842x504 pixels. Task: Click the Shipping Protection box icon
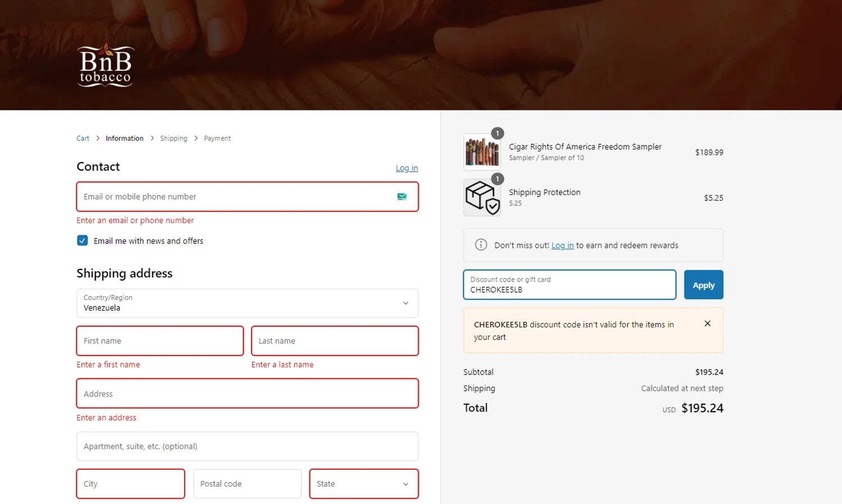point(482,197)
